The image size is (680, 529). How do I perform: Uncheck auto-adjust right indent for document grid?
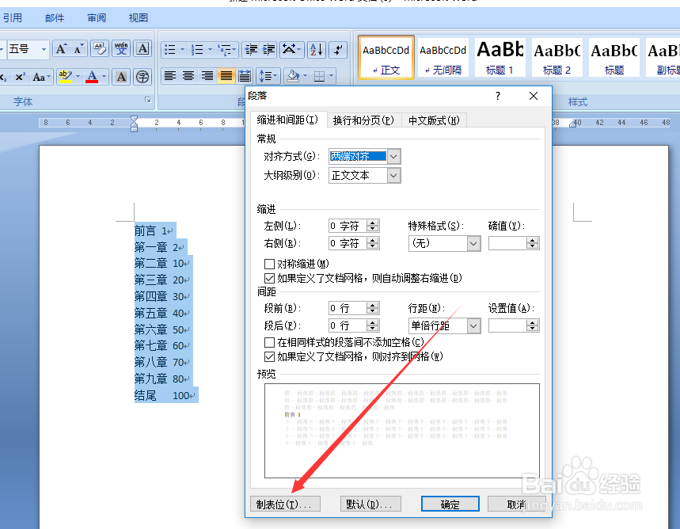pos(269,278)
